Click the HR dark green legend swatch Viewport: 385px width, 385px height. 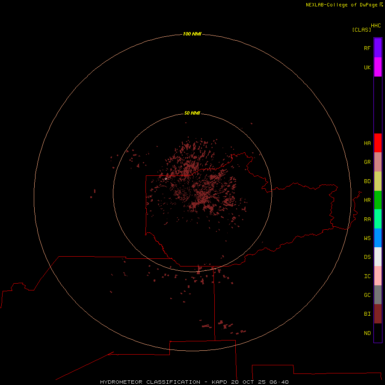click(x=378, y=200)
